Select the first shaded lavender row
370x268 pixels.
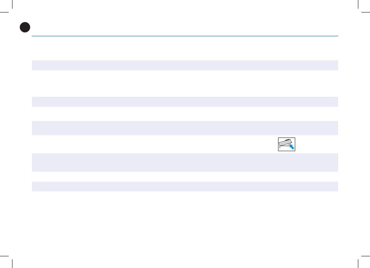(x=185, y=65)
